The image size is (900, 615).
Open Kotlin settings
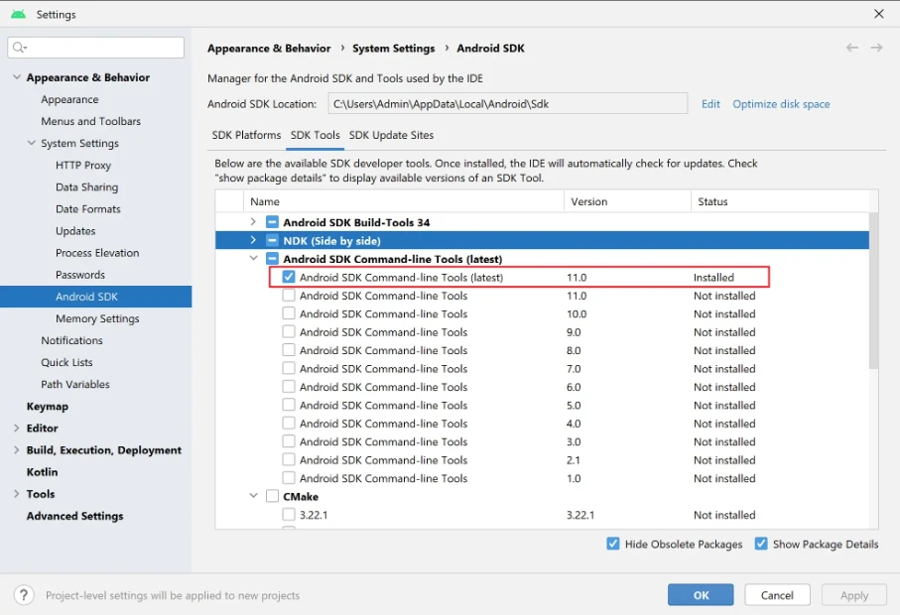point(42,471)
